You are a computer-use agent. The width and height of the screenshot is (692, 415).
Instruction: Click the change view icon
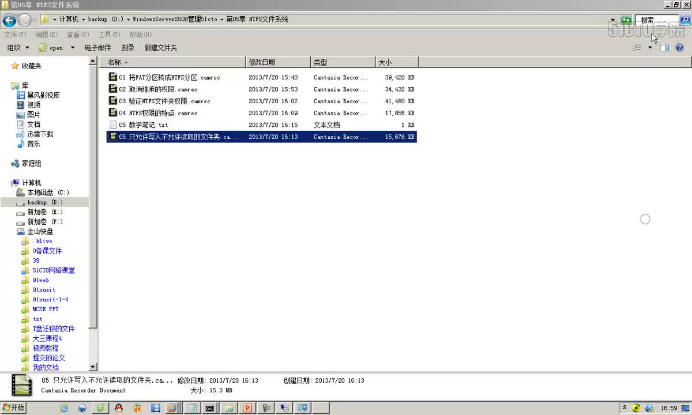point(637,48)
